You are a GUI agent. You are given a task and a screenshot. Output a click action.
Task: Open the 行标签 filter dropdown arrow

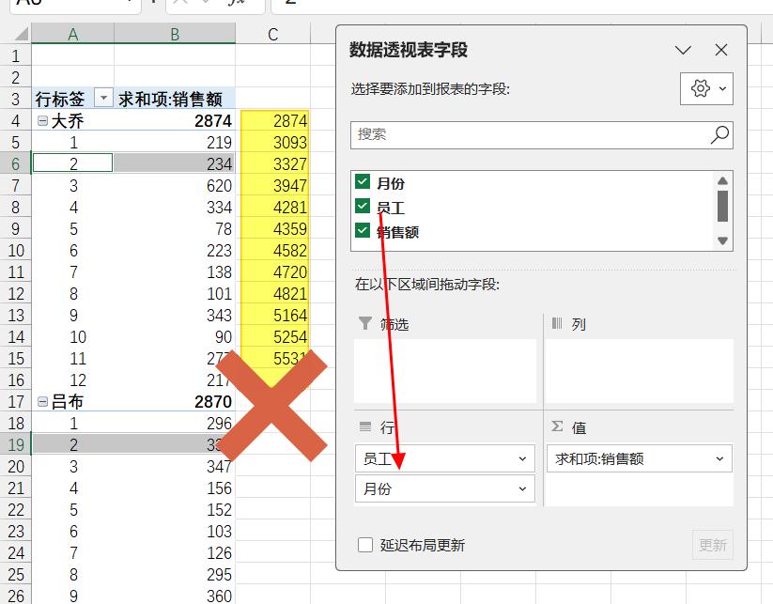[103, 98]
